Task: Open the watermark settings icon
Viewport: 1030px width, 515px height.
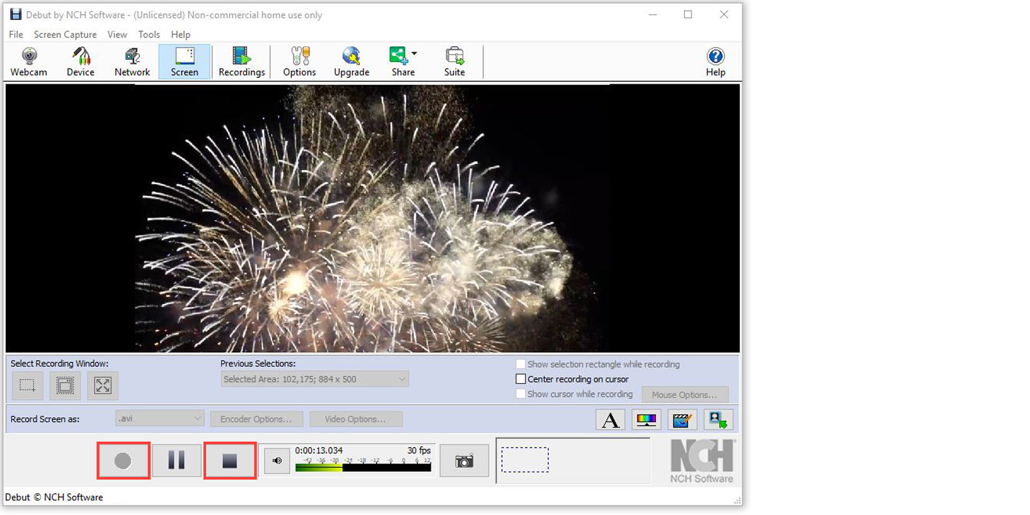Action: 682,420
